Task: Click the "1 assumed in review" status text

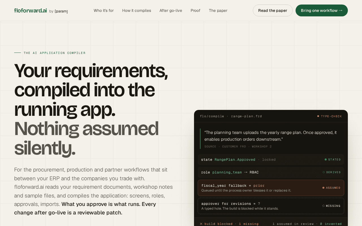Action: click(x=293, y=224)
